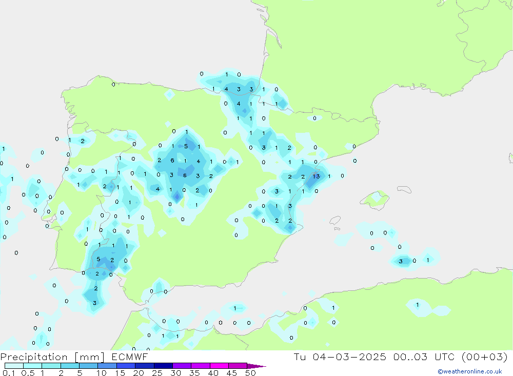Click the "ECMWF" model name
The image size is (513, 376).
coord(130,357)
